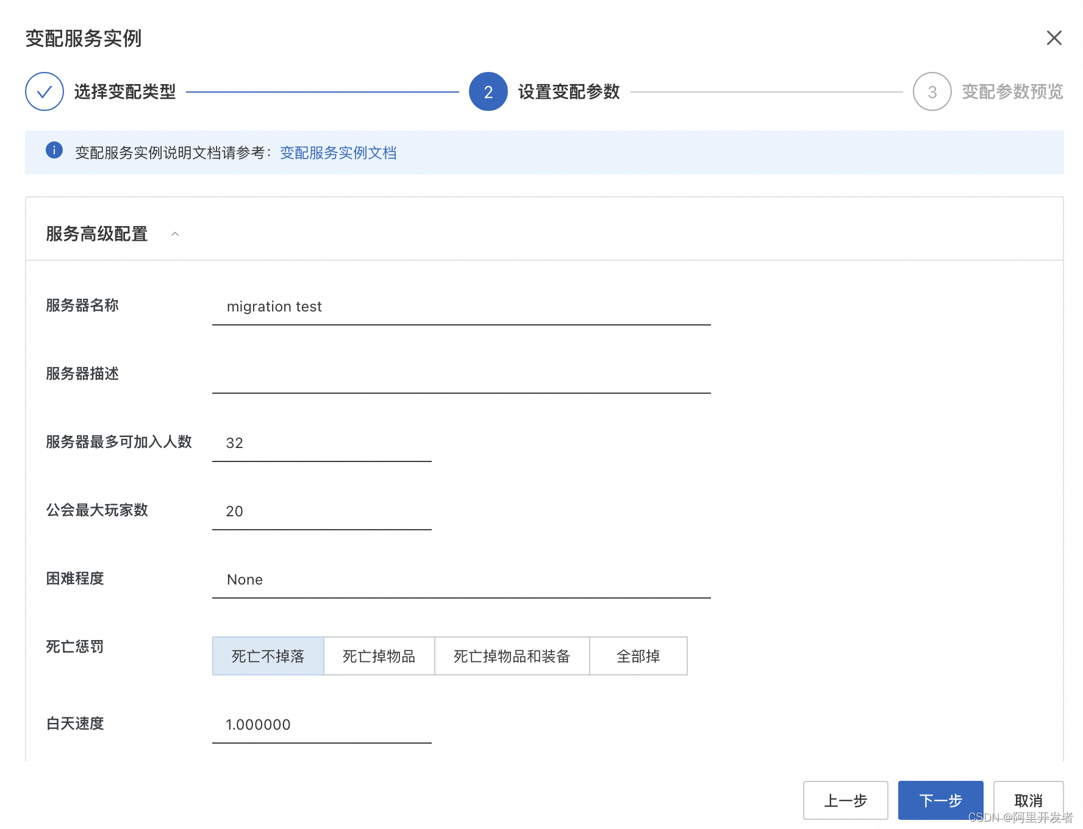Viewport: 1083px width, 829px height.
Task: Click the 服务器名称 input field
Action: pos(462,307)
